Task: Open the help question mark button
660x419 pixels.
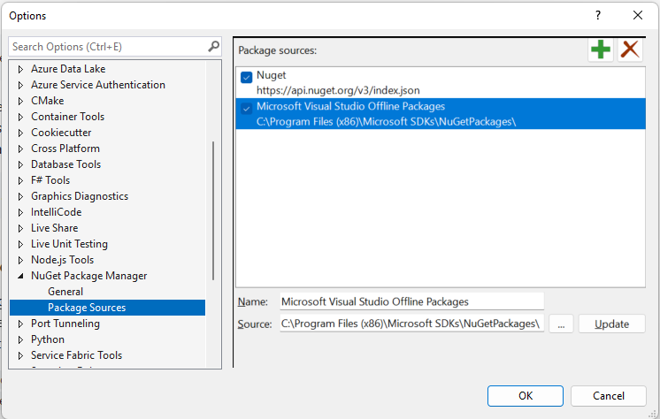Action: [x=598, y=15]
